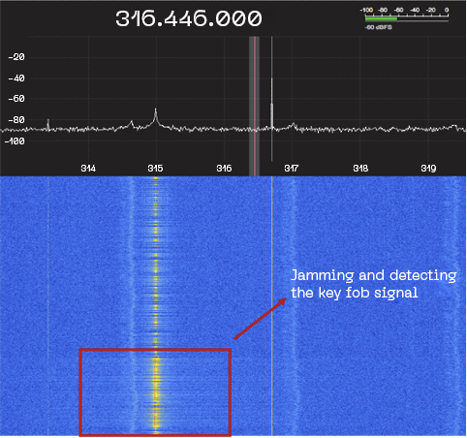The width and height of the screenshot is (467, 438).
Task: Click the yellow key fob signal in waterfall
Action: [156, 306]
